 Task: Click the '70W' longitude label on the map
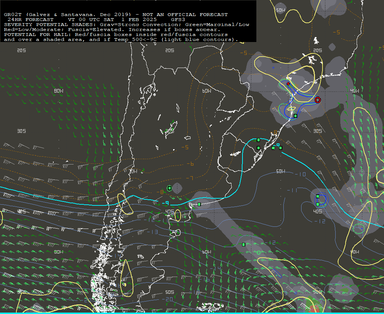[133, 171]
